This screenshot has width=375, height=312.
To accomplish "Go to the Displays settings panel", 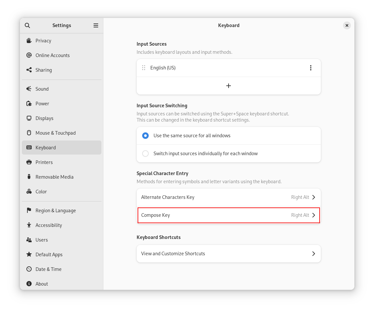I will (44, 118).
